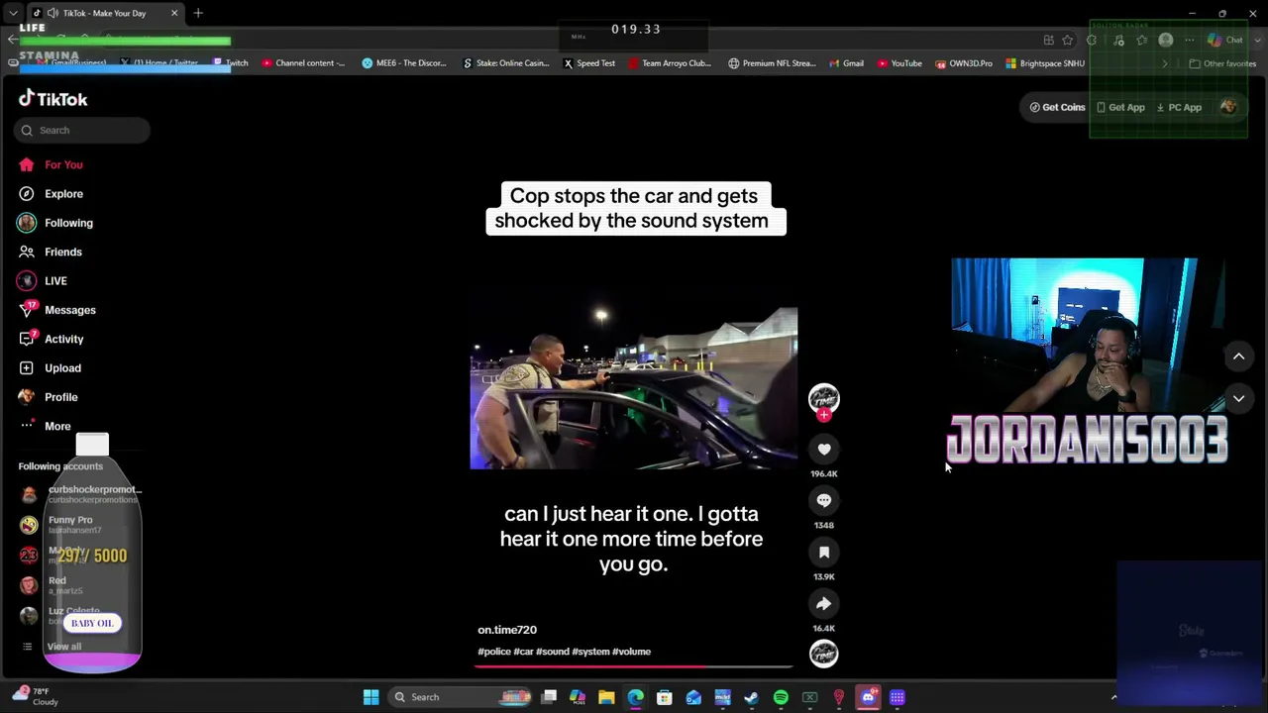Open Steam from the taskbar
Viewport: 1268px width, 713px height.
coord(751,697)
